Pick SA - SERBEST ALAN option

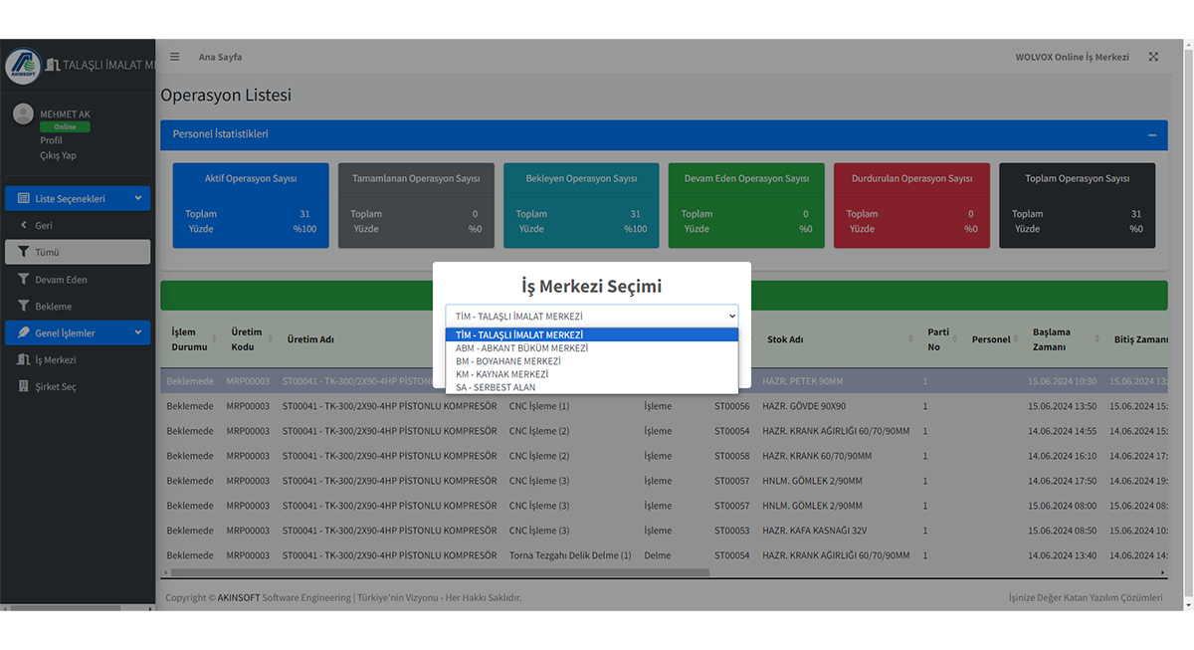tap(496, 387)
